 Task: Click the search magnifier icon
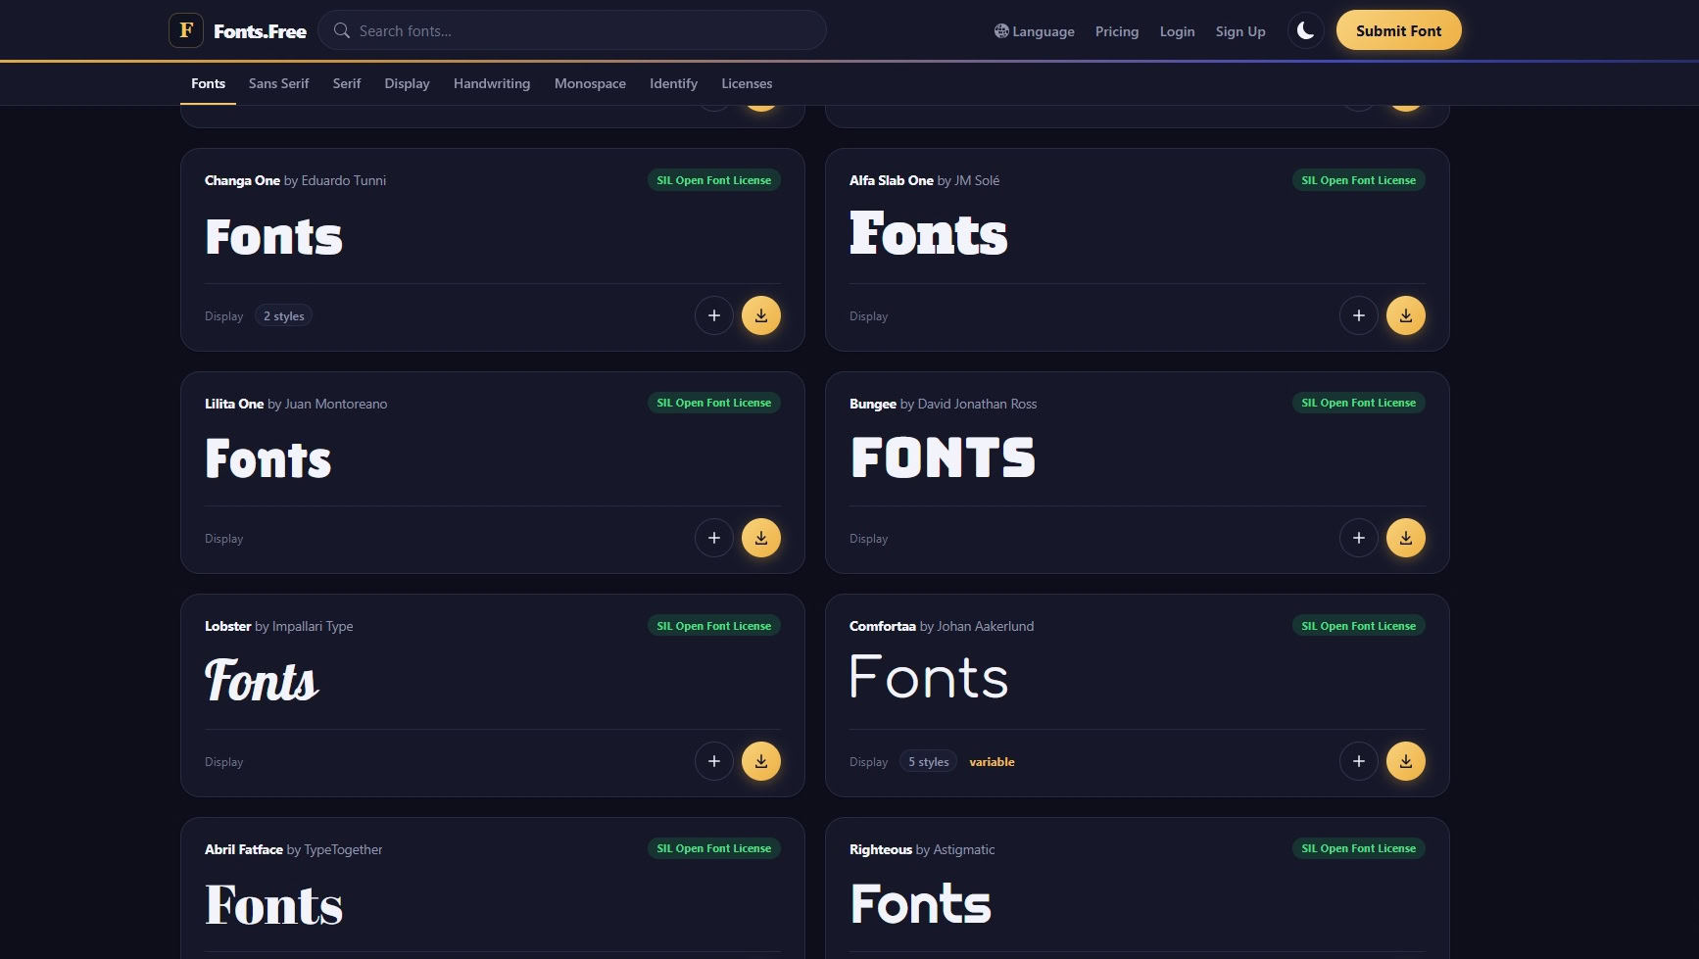[342, 30]
